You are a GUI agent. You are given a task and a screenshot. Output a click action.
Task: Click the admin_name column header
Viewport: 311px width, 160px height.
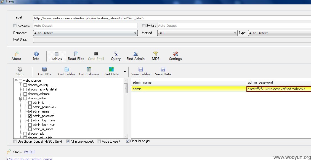pyautogui.click(x=189, y=82)
